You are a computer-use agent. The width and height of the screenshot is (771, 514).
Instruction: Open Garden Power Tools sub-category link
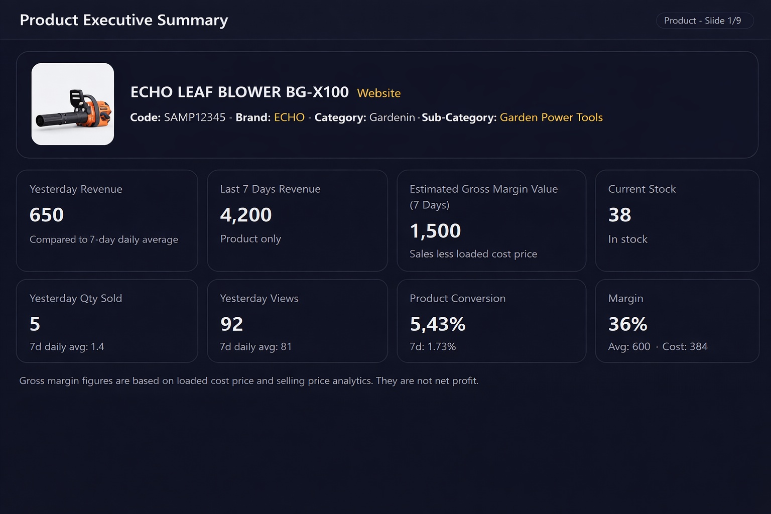[x=551, y=117]
